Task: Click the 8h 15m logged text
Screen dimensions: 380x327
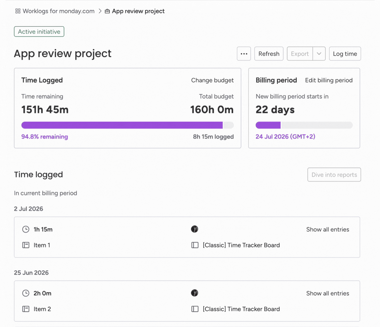Action: point(213,137)
